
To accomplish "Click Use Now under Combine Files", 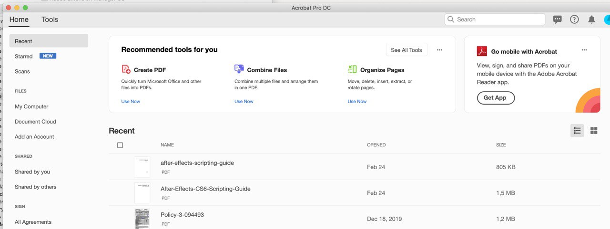I will (244, 101).
